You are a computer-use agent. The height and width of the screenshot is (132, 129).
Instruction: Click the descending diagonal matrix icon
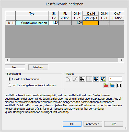click(68, 79)
